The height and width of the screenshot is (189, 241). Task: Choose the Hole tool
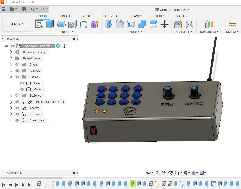(72, 24)
